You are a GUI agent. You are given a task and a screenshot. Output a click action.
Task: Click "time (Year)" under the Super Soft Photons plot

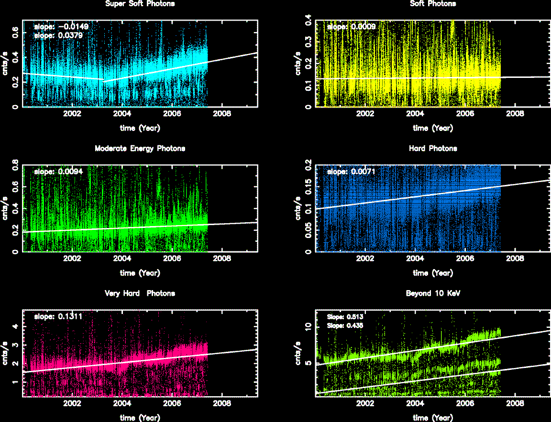click(140, 128)
